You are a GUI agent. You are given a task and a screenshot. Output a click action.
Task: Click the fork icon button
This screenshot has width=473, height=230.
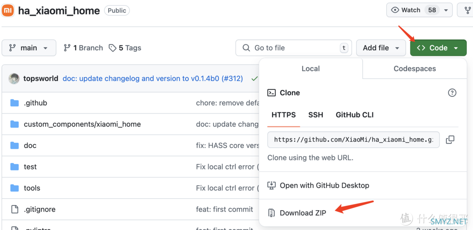coord(465,10)
